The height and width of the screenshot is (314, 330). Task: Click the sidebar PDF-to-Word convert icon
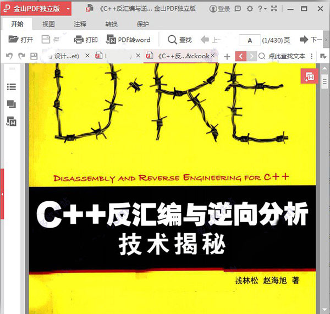pyautogui.click(x=12, y=122)
